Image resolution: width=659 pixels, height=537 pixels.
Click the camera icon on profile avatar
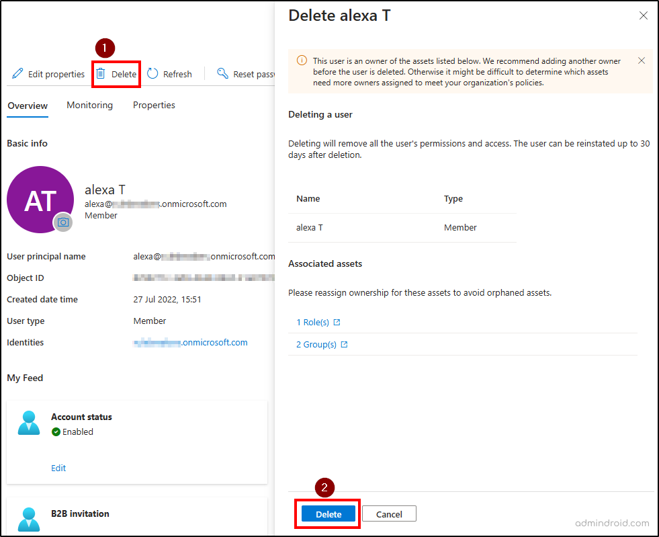63,222
